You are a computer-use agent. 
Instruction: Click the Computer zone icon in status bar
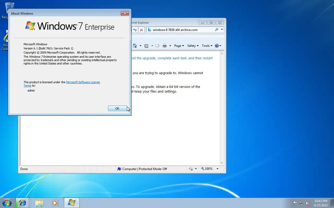pos(119,169)
